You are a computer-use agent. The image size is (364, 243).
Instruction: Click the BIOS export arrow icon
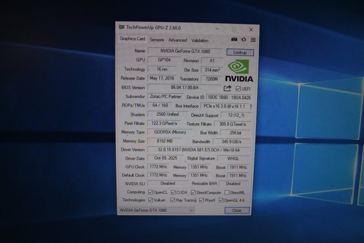(x=227, y=88)
